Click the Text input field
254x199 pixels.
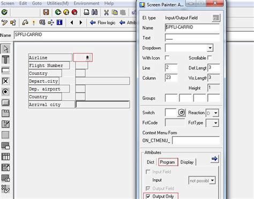pyautogui.click(x=192, y=38)
